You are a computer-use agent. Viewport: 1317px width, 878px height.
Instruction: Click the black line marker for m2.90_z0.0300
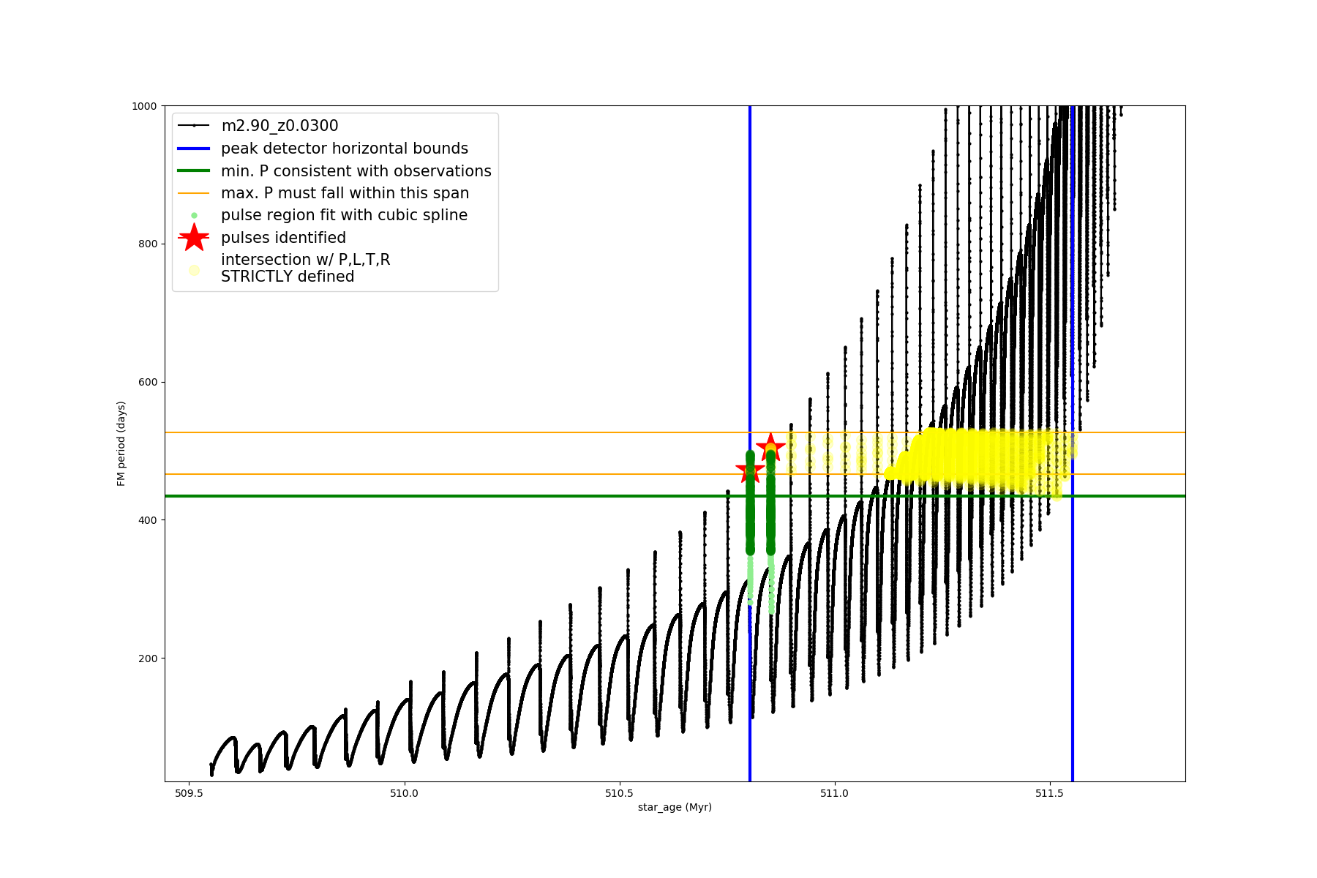tap(194, 126)
